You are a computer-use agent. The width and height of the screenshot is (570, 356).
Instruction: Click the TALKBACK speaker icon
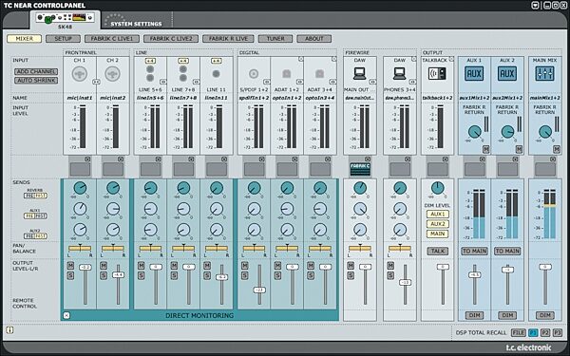pos(437,74)
